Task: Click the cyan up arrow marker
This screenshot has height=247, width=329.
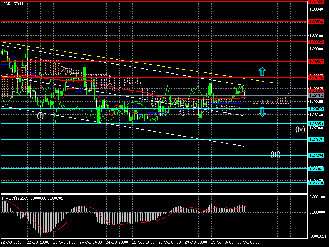Action: 262,71
